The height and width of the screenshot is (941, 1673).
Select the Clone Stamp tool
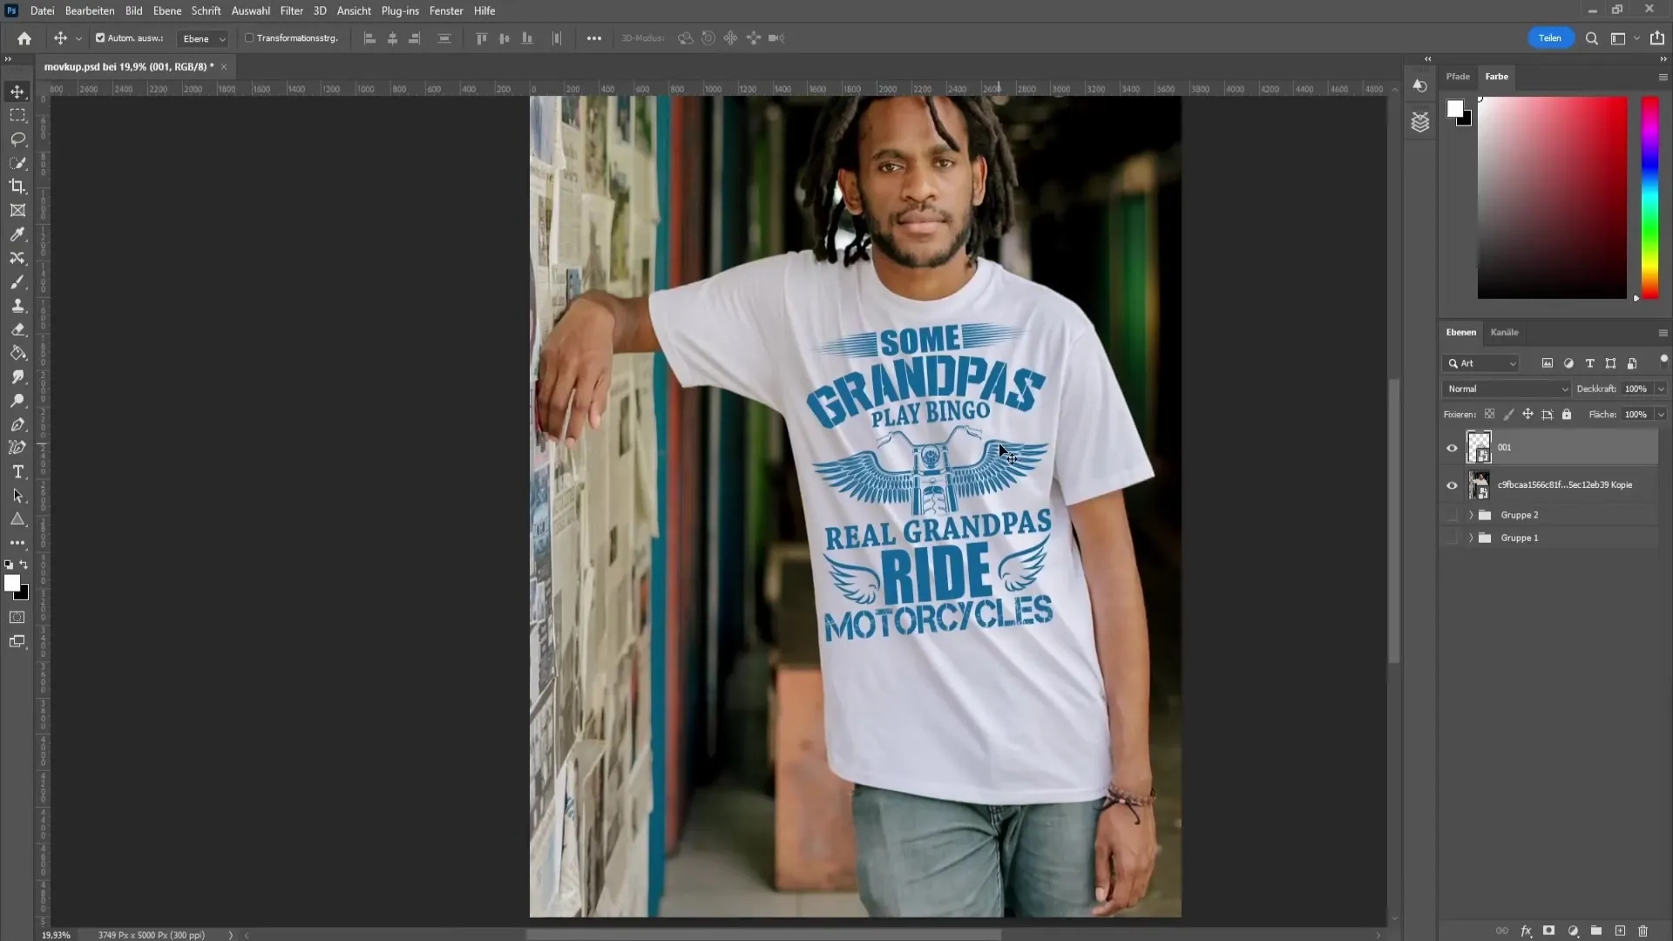tap(17, 306)
